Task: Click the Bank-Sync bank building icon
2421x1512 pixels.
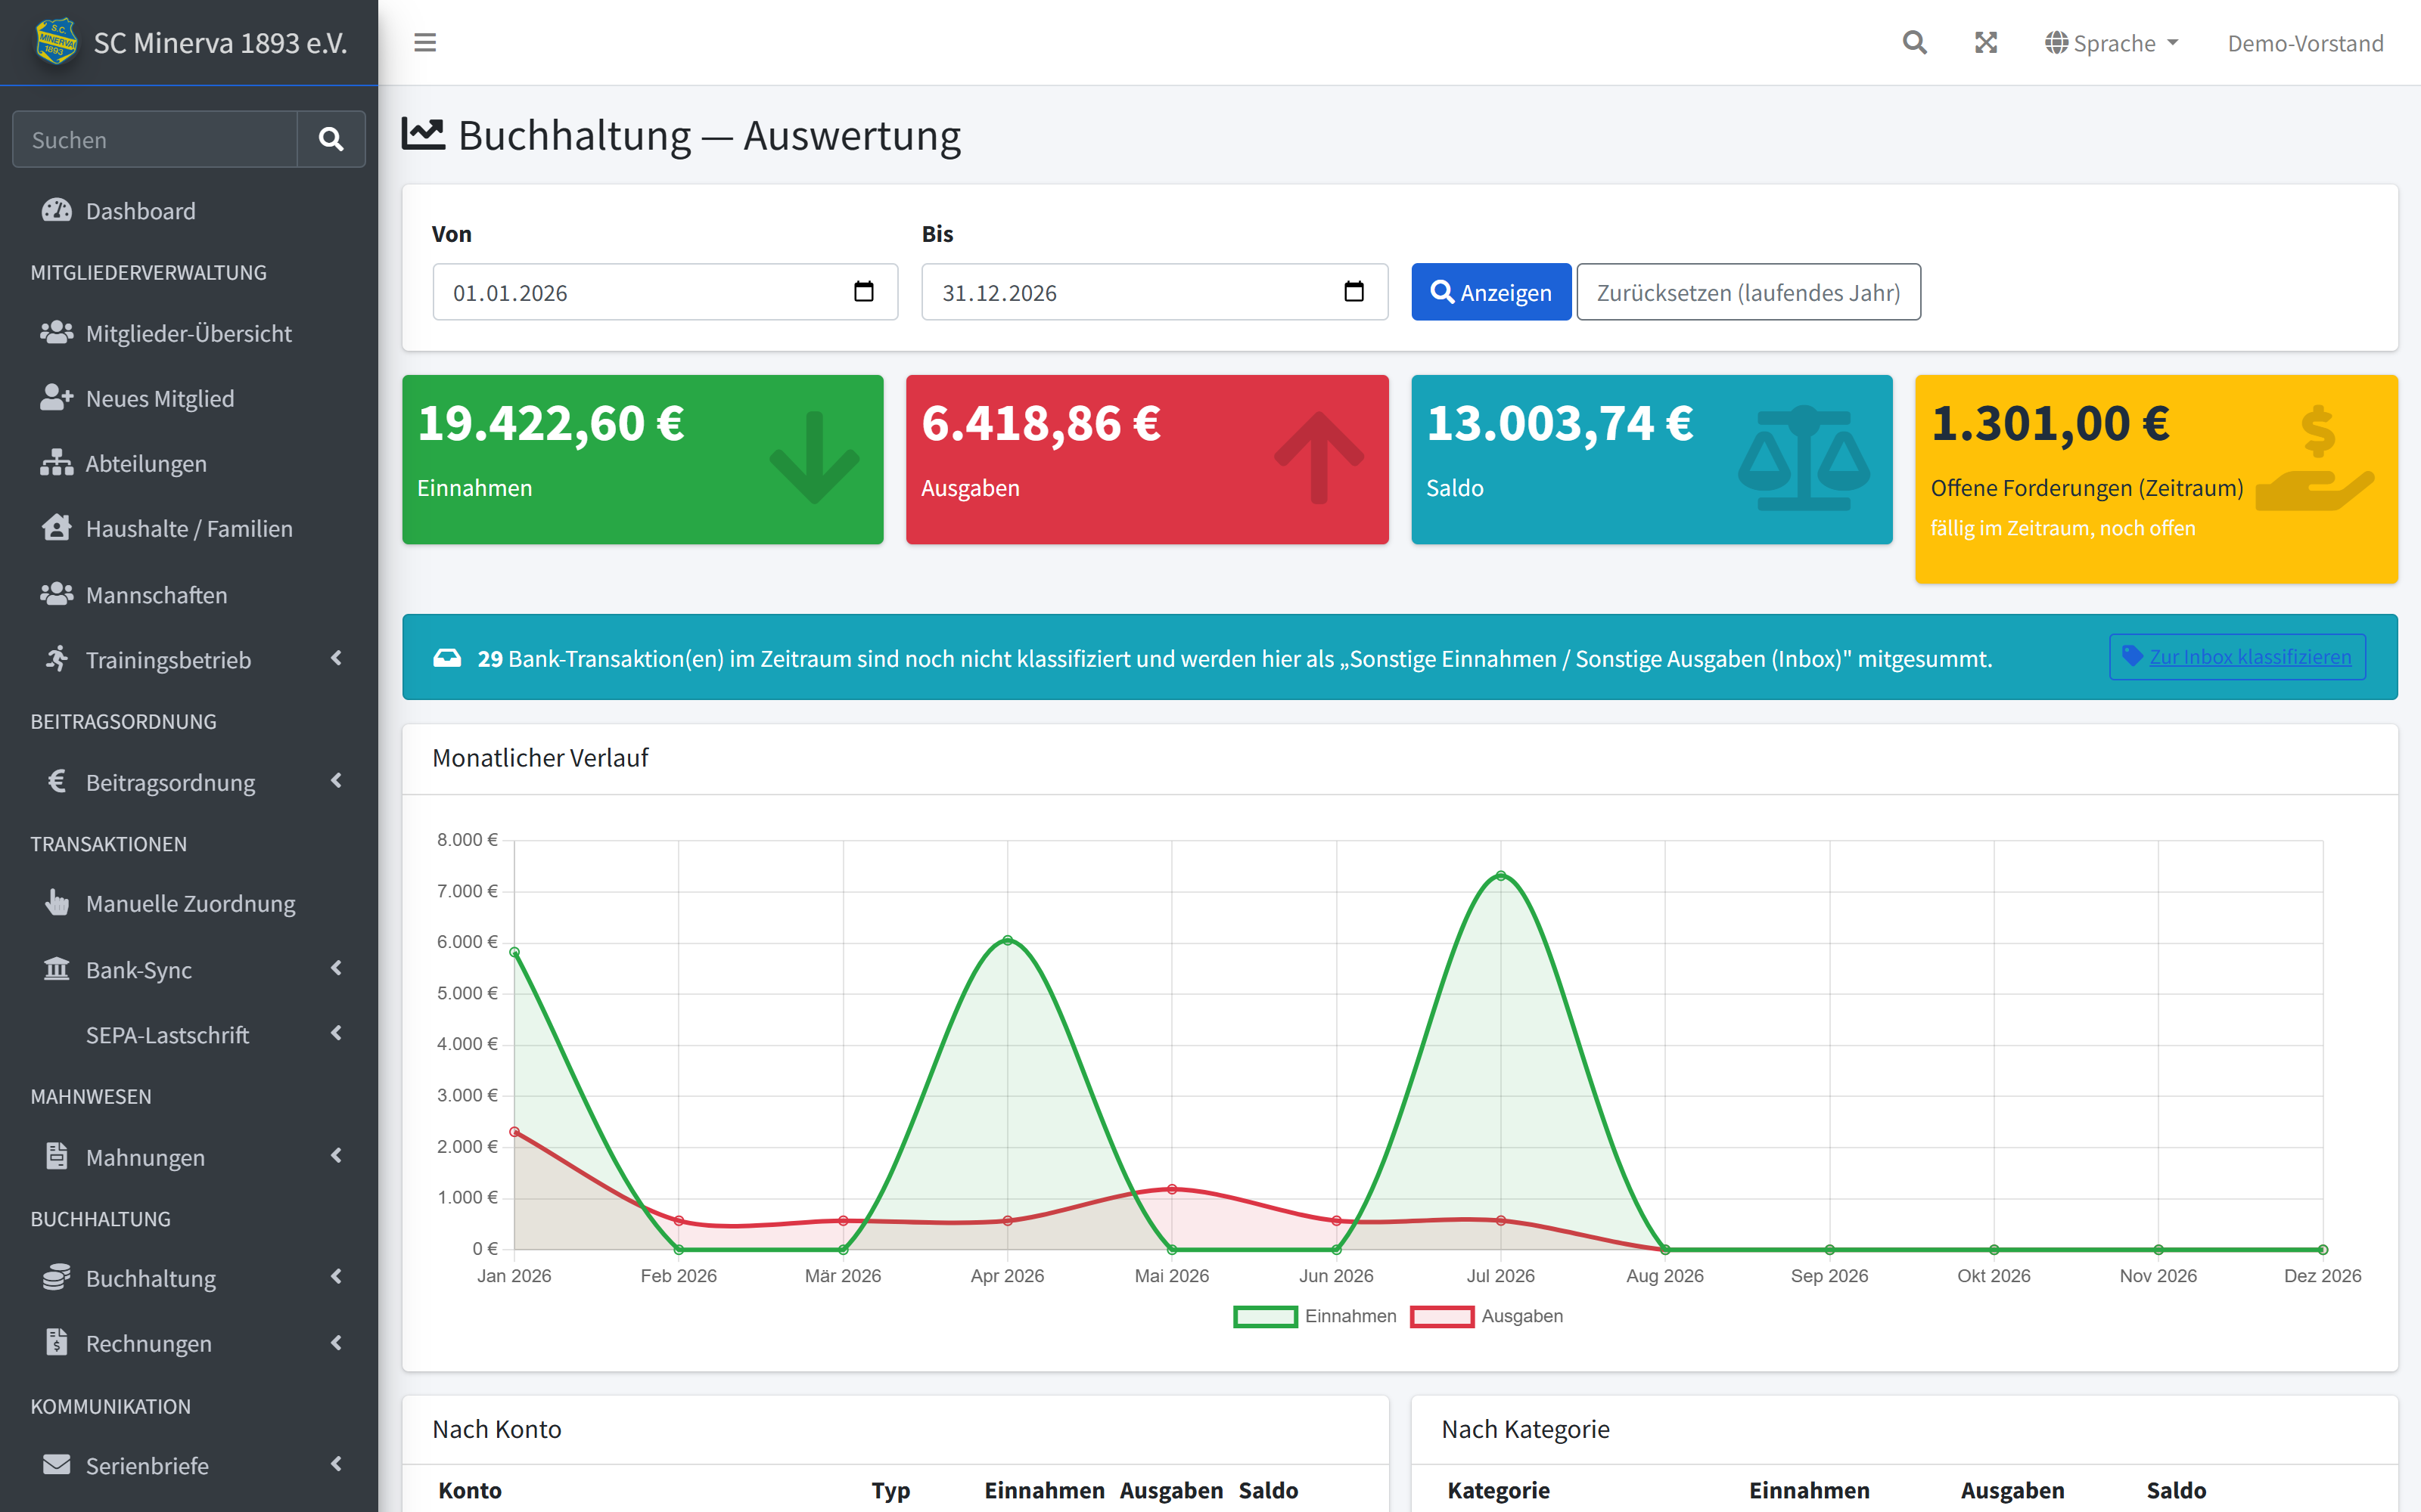Action: tap(57, 969)
